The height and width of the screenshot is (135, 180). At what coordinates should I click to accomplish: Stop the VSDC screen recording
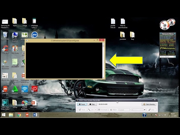point(92,104)
